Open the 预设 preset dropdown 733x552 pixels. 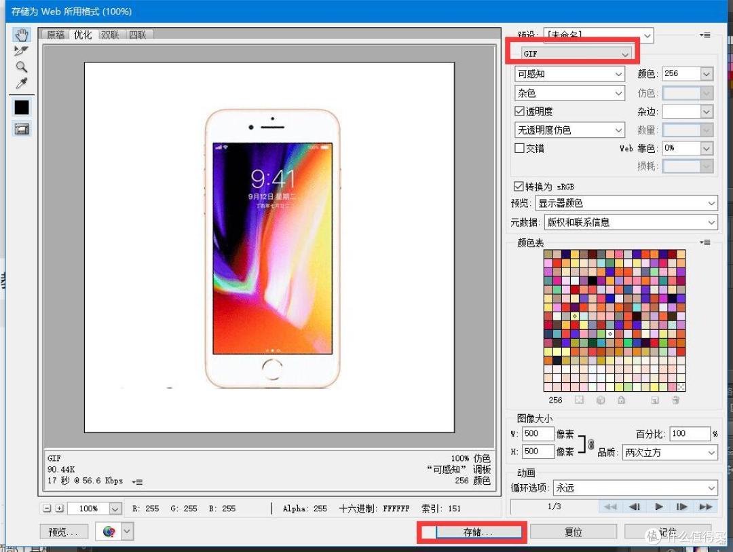coord(599,35)
